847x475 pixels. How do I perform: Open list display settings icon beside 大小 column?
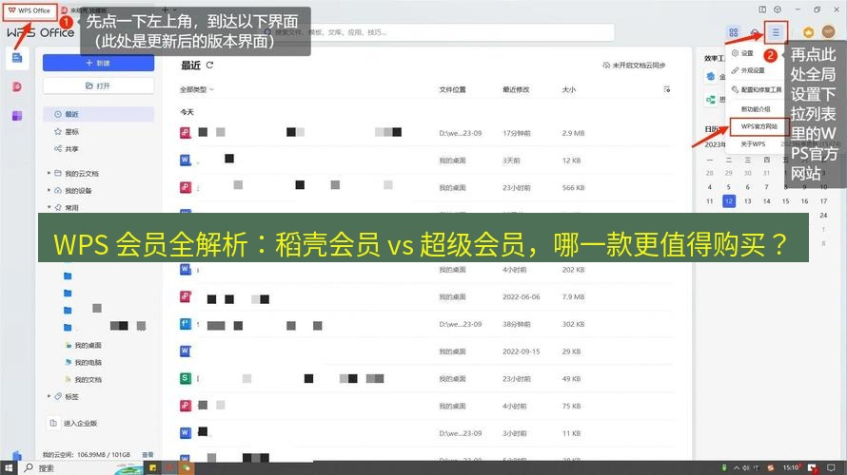666,89
